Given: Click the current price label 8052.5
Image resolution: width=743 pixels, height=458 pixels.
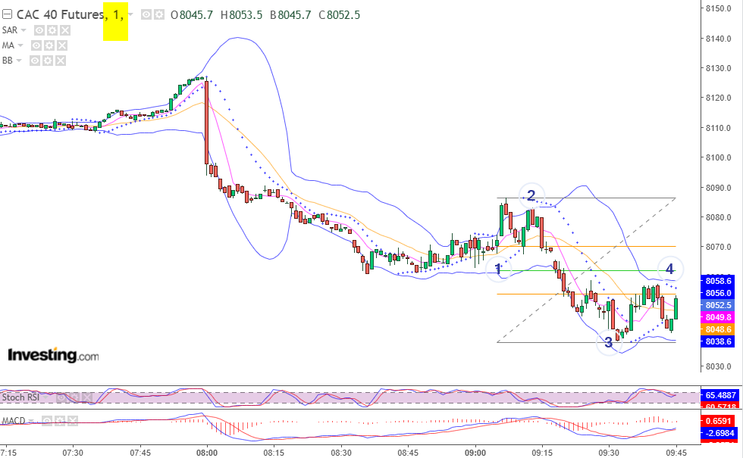Looking at the screenshot, I should click(x=719, y=306).
